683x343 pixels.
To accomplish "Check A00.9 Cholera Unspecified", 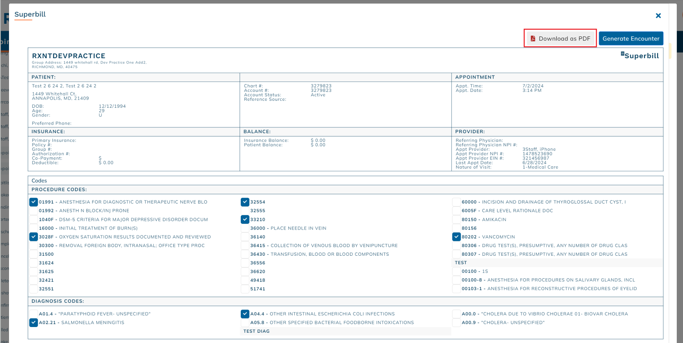I will [x=456, y=323].
